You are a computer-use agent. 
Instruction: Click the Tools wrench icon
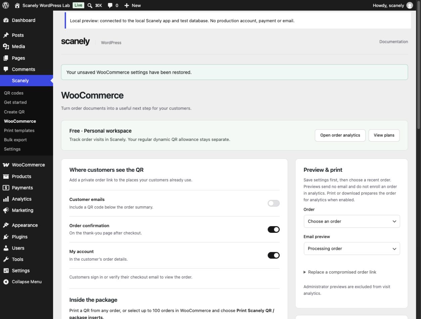pos(6,259)
